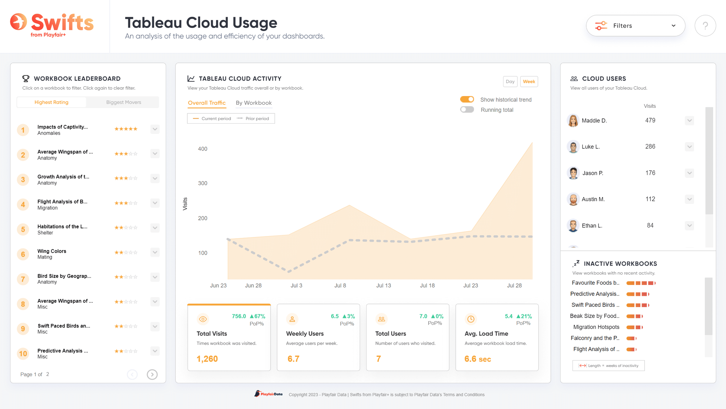Expand the Impacts of Captivity workbook row
This screenshot has width=726, height=409.
(x=155, y=129)
